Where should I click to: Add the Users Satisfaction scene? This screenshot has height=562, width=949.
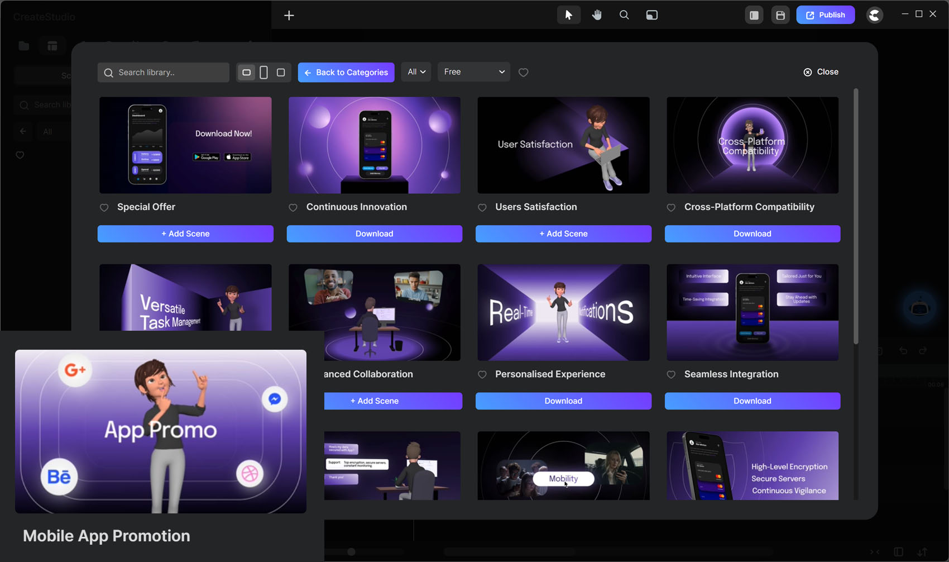point(563,234)
